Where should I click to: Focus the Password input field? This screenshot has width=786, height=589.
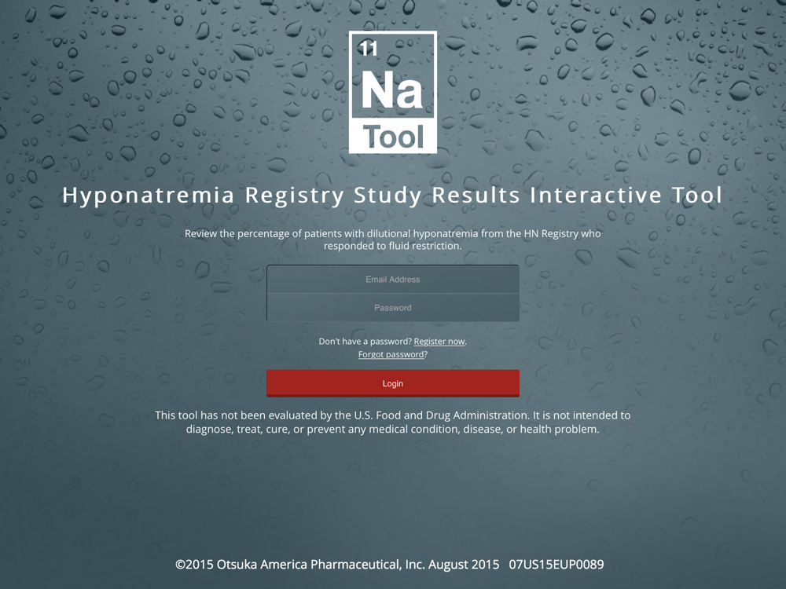(392, 308)
